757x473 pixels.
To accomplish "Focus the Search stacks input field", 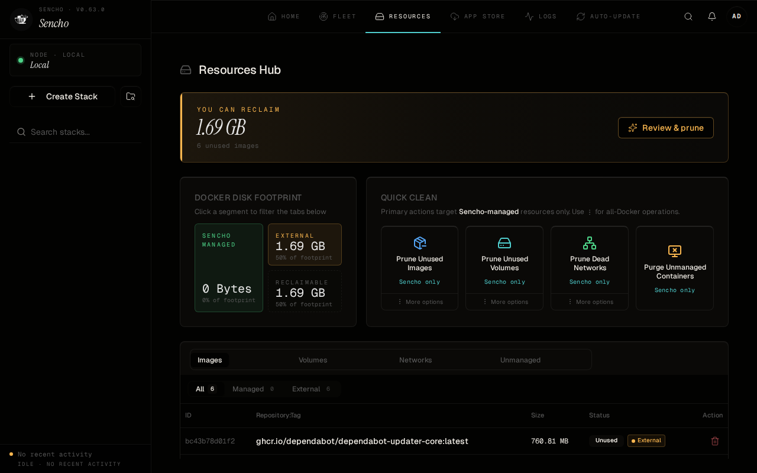I will coord(76,132).
